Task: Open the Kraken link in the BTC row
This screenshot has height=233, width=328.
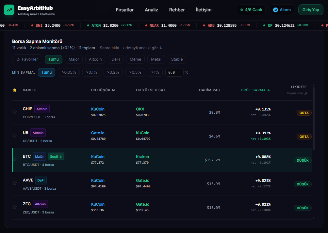Action: [142, 157]
